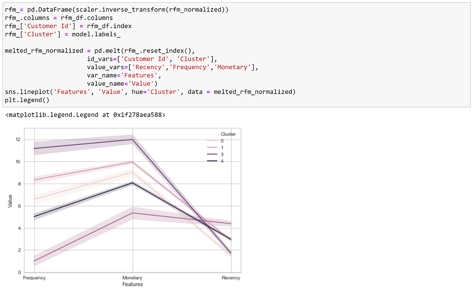Screen dimensions: 473x291
Task: Select the Monetary label on the x-axis
Action: [132, 277]
